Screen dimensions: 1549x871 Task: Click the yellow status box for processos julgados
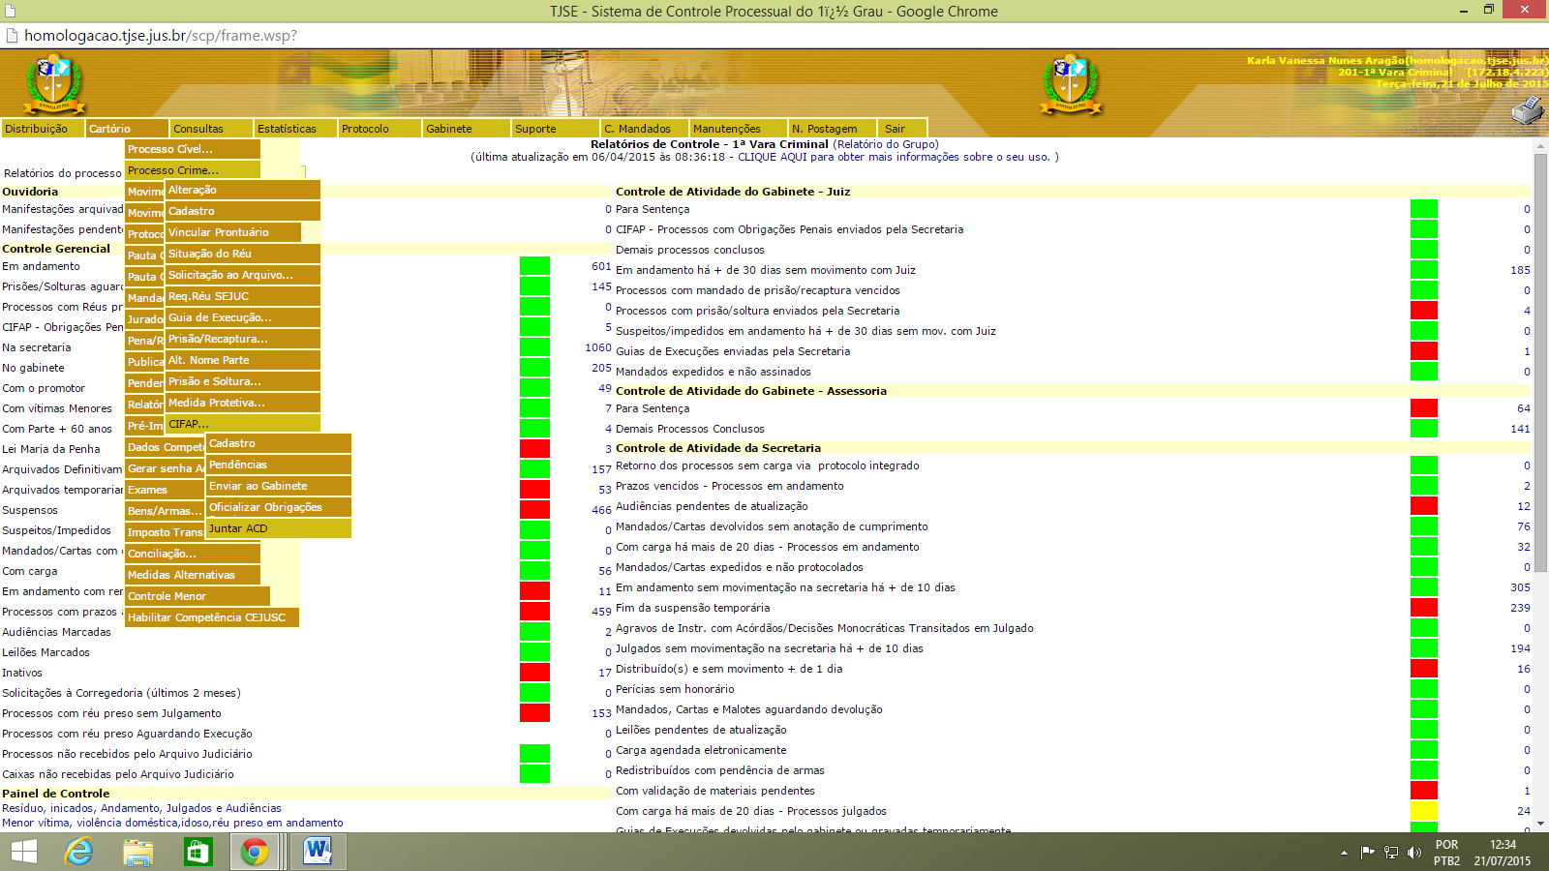[1423, 811]
